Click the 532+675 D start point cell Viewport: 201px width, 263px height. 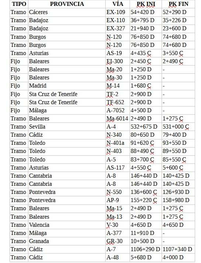(146, 127)
